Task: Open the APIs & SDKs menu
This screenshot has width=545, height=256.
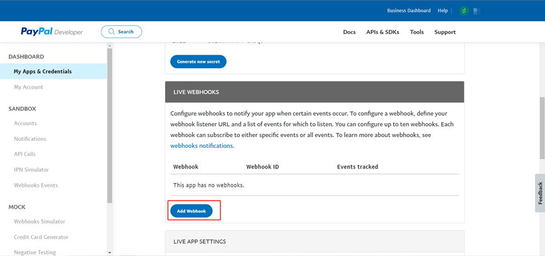Action: click(x=382, y=32)
